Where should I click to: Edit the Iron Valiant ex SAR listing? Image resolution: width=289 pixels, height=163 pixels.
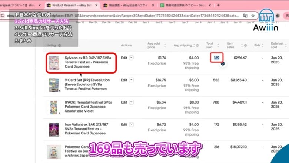click(124, 125)
